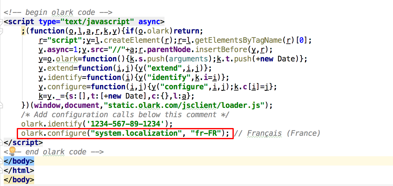Collapse the fold marker beside the ;(function line

pyautogui.click(x=1, y=31)
